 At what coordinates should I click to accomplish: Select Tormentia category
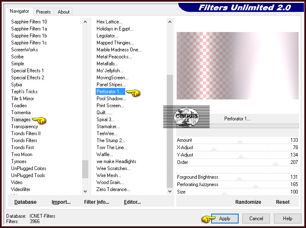coord(21,113)
